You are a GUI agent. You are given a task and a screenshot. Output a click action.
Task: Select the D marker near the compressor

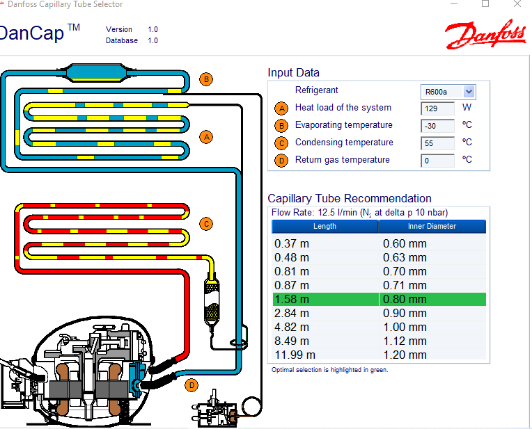coord(191,385)
